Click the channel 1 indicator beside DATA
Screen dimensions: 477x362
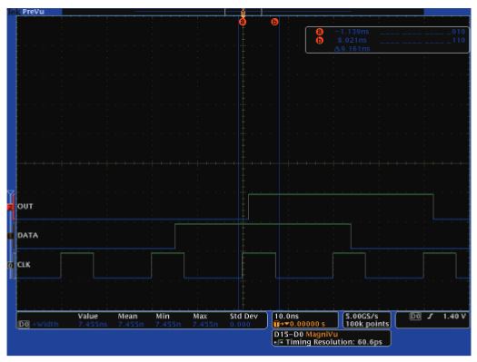[10, 236]
